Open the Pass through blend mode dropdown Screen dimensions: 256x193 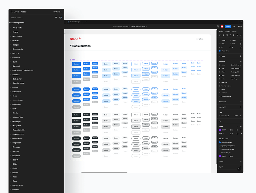pos(226,116)
